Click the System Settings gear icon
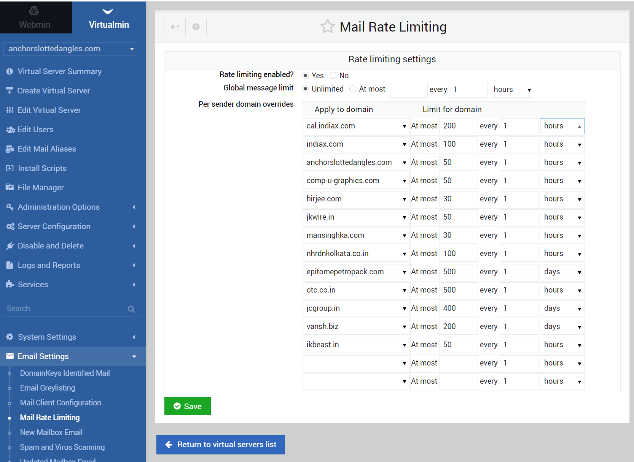This screenshot has height=462, width=634. (x=10, y=337)
